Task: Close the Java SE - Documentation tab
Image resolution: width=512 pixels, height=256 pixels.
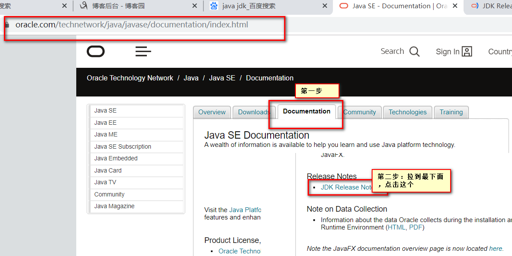Action: pos(455,6)
